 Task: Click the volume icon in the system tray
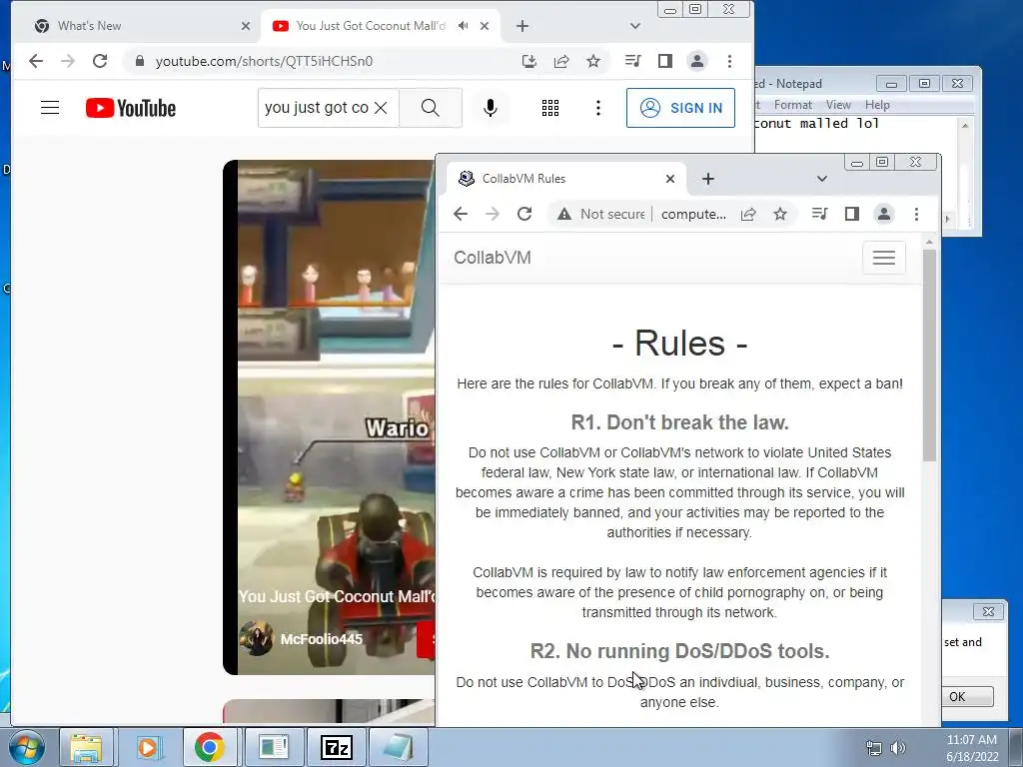click(898, 747)
